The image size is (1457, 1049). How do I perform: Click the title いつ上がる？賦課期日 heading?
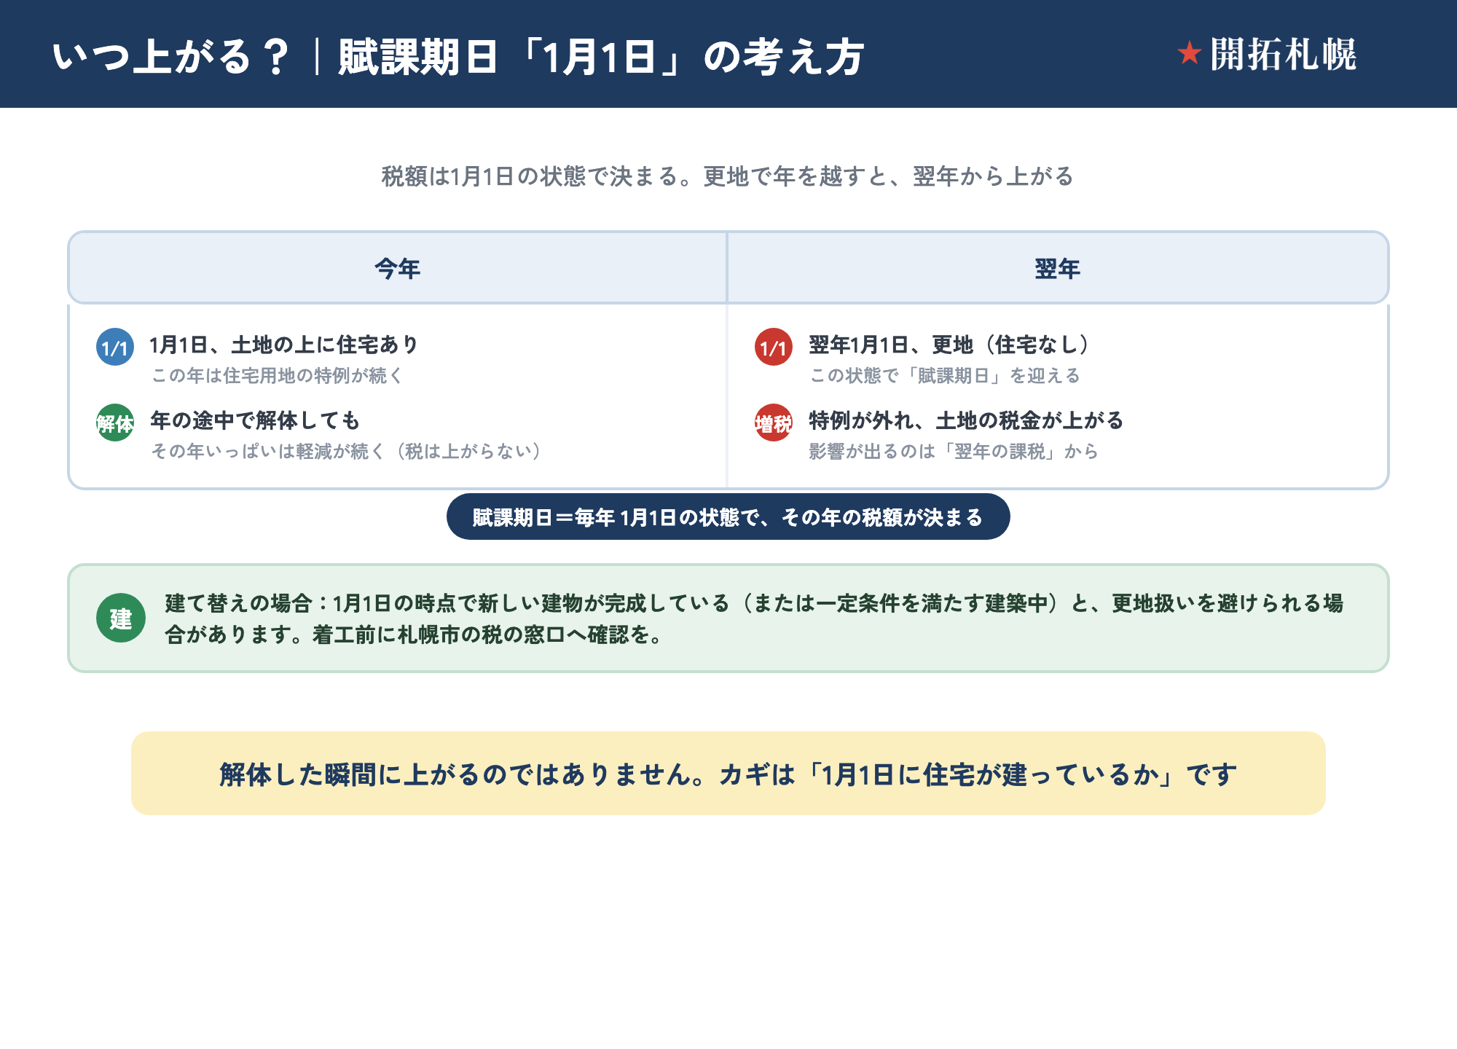click(458, 57)
